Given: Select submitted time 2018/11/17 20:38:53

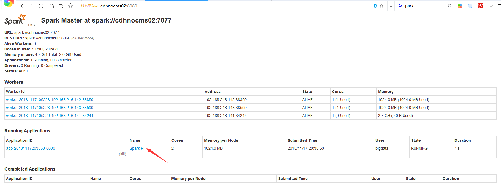Looking at the screenshot, I should (306, 148).
